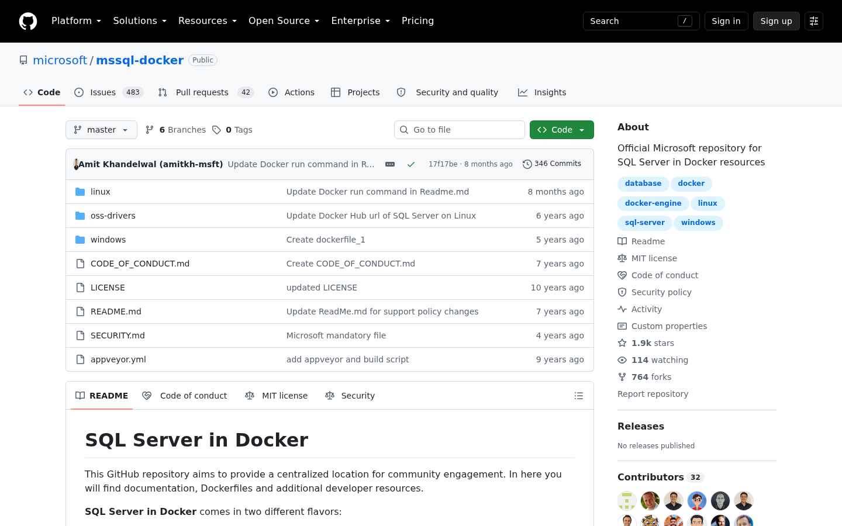Switch to Code of conduct README tab
Viewport: 842px width, 526px height.
coord(185,396)
